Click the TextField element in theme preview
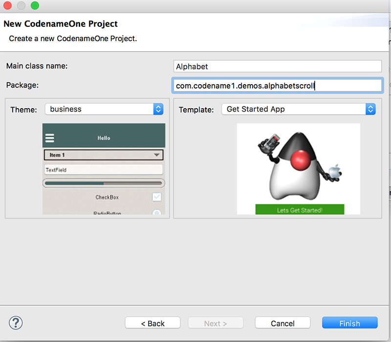The image size is (391, 342). [x=103, y=169]
